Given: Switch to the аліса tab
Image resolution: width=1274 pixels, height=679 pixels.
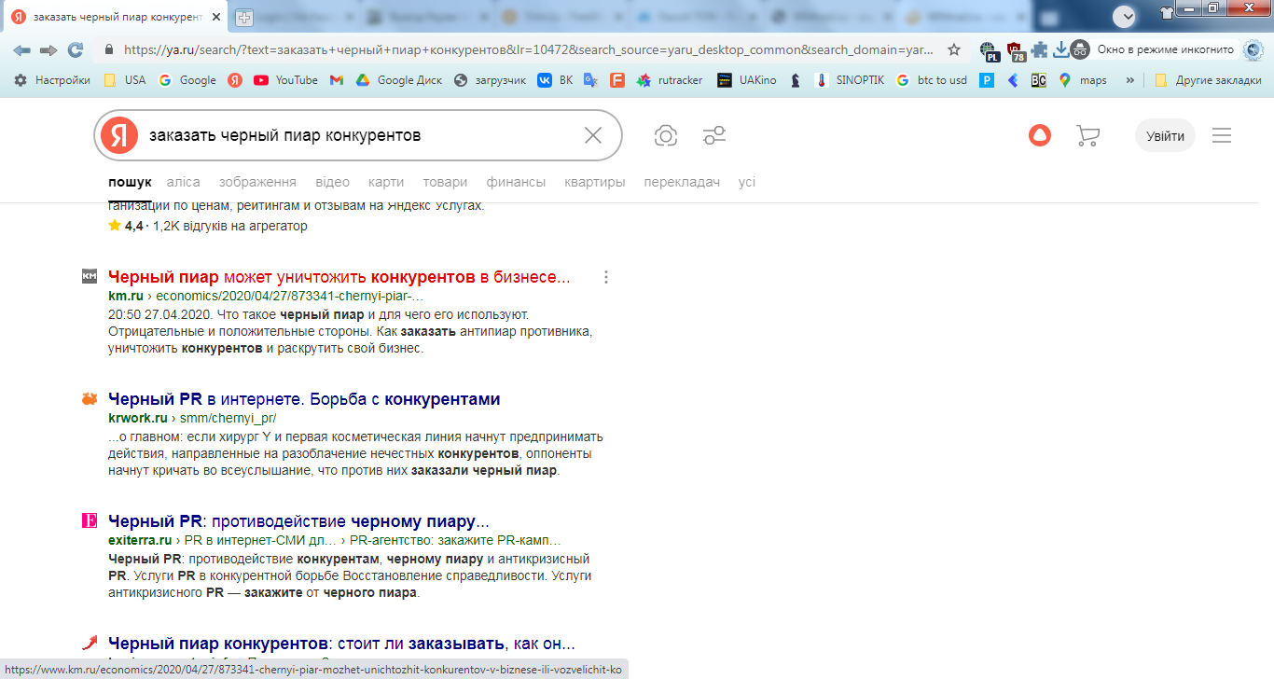Looking at the screenshot, I should (x=184, y=183).
